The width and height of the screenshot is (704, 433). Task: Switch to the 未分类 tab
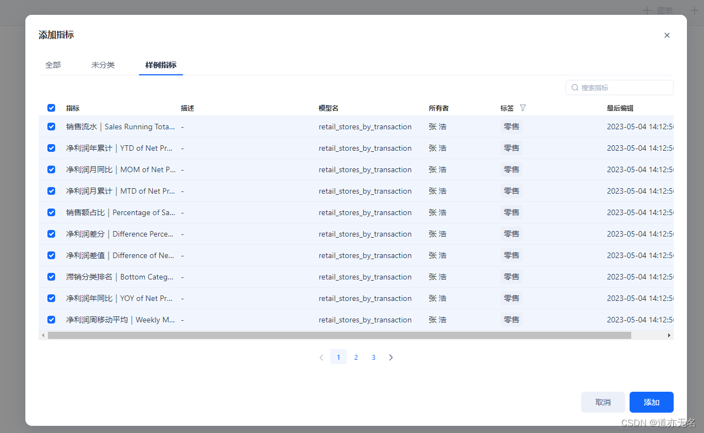tap(103, 65)
